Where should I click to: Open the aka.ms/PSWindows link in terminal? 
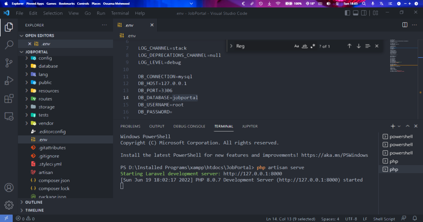click(x=334, y=155)
